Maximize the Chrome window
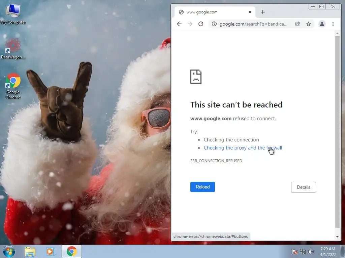 (x=321, y=7)
